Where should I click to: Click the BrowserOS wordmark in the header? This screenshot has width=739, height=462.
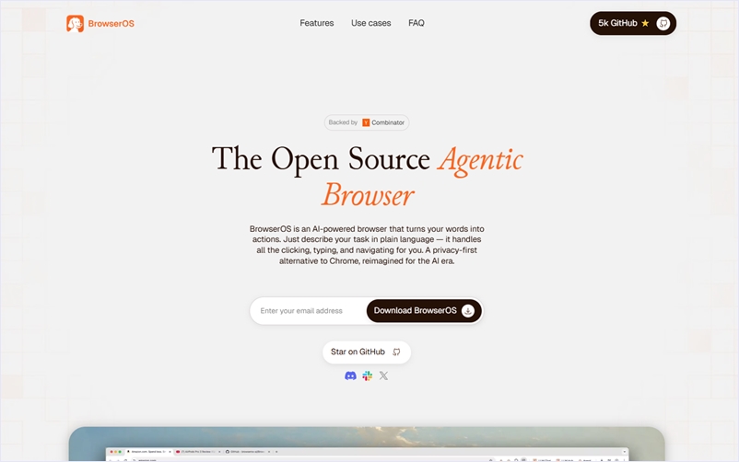pos(111,23)
